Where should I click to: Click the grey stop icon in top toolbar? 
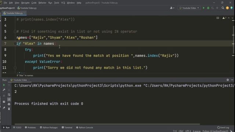click(217, 8)
